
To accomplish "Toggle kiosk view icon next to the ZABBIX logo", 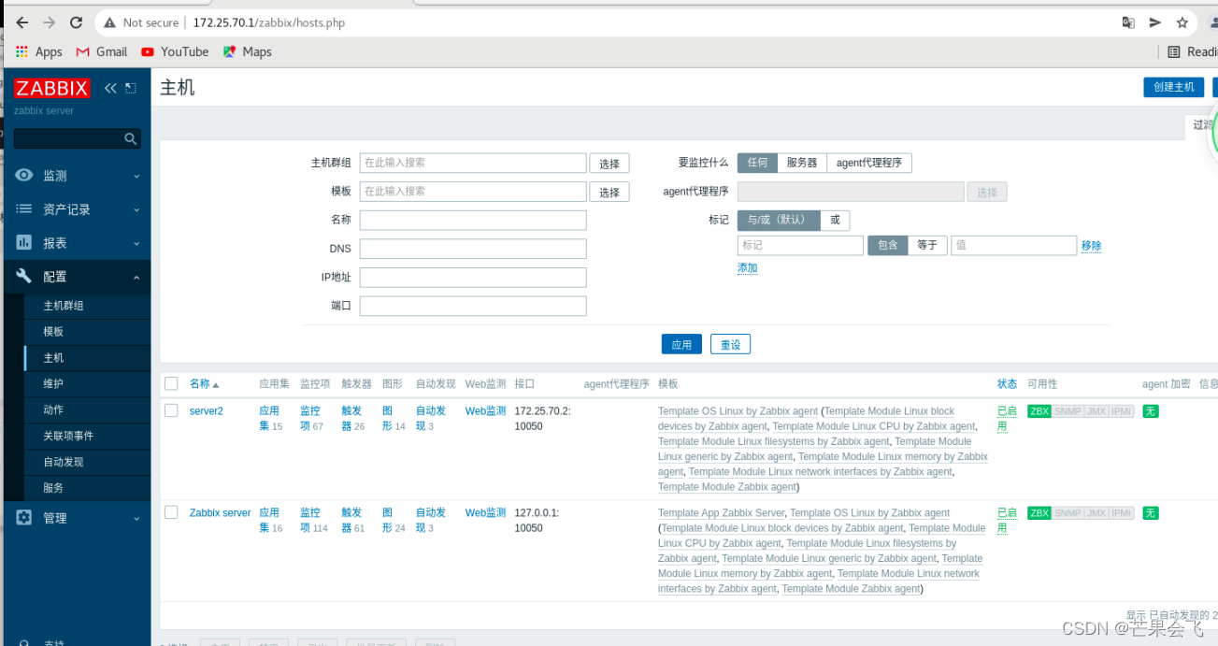I will pyautogui.click(x=131, y=88).
